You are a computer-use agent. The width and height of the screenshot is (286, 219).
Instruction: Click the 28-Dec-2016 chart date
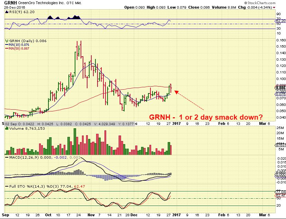tap(15, 8)
